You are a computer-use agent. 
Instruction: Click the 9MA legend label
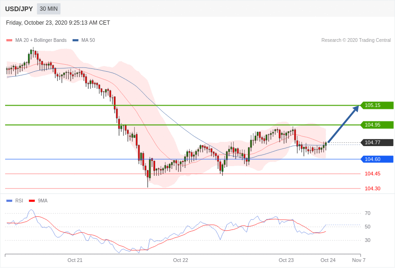[43, 201]
